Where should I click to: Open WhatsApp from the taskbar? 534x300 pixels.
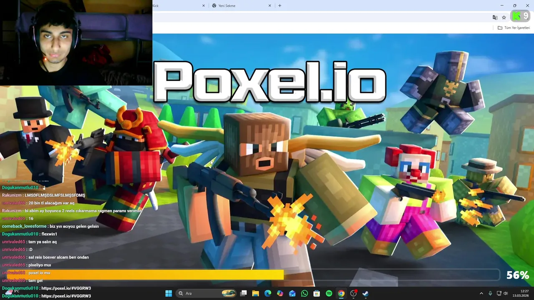coord(305,293)
